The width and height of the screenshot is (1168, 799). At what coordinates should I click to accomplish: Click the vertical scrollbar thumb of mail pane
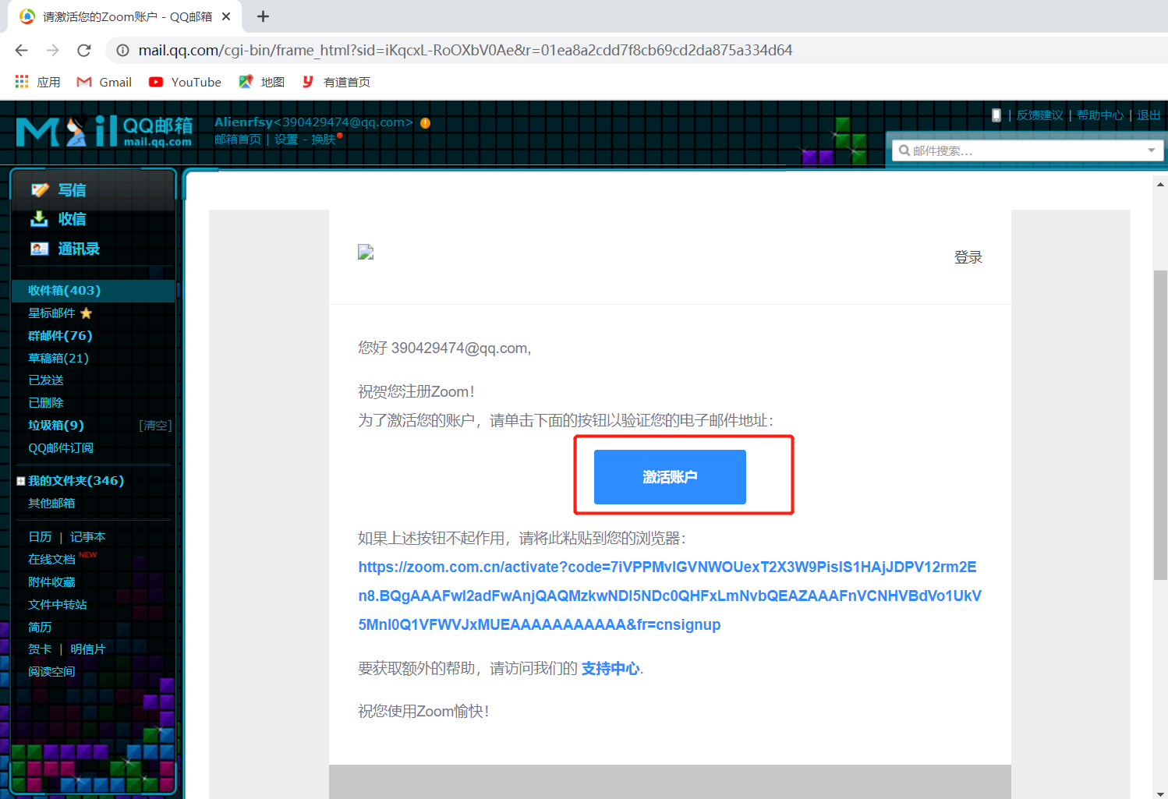[1160, 425]
